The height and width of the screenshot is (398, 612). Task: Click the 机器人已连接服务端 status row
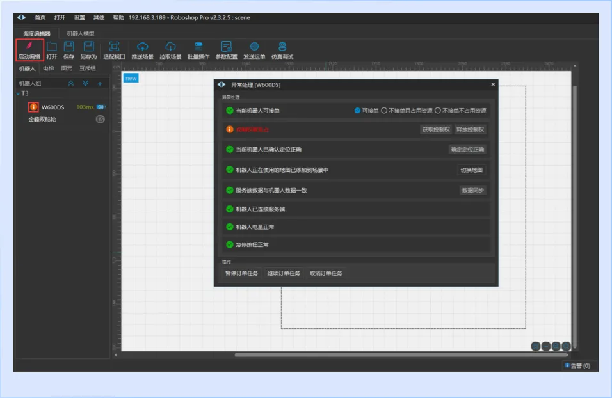pos(357,209)
